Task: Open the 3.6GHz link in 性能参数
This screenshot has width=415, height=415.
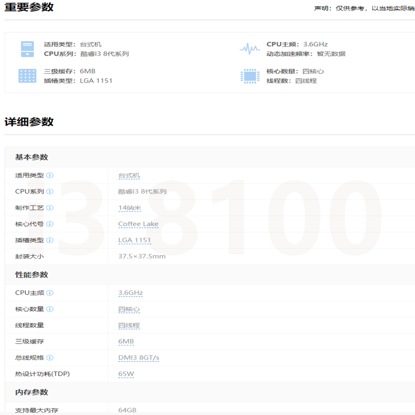Action: 131,293
